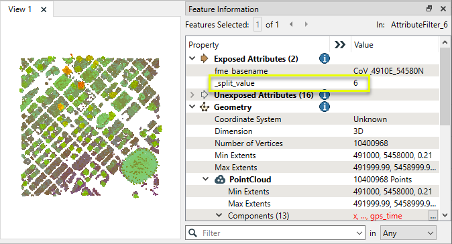Click the Property column header
The image size is (452, 244).
click(203, 45)
